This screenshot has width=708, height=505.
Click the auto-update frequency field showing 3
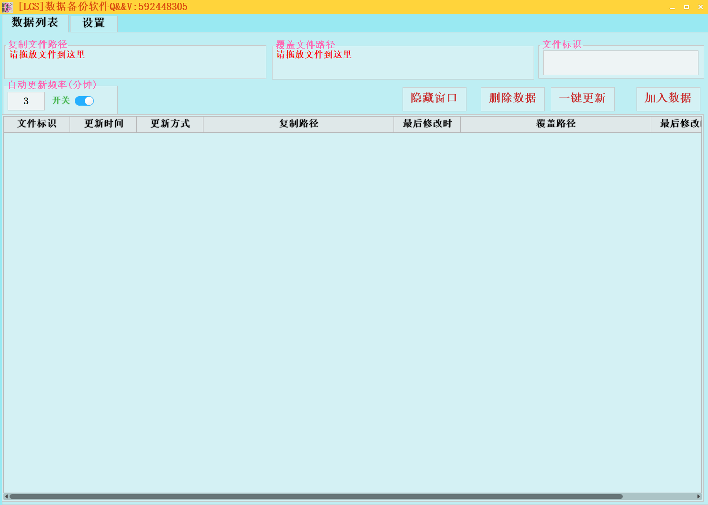pos(26,101)
